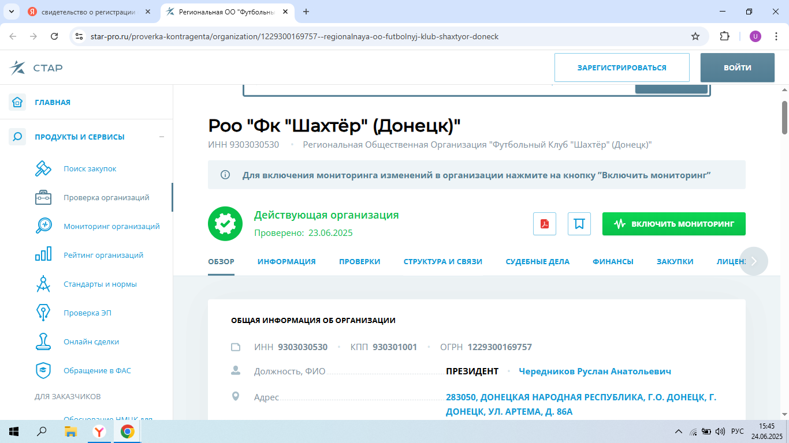Screen dimensions: 789x443
Task: Open the Chrome profile avatar
Action: point(755,36)
